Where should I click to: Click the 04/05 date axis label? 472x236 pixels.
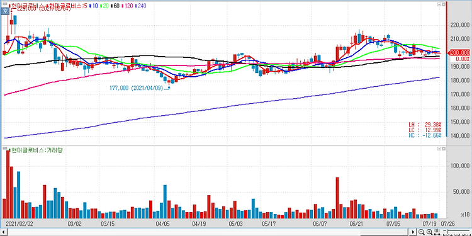coord(163,224)
